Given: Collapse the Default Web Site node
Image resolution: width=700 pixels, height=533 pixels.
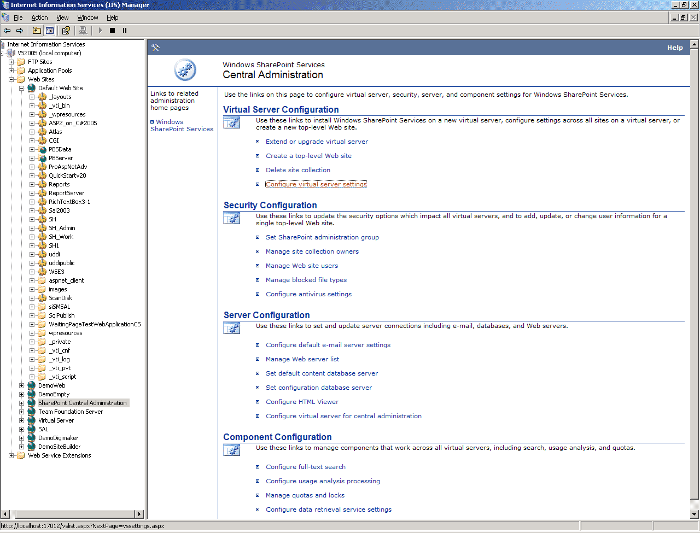Looking at the screenshot, I should (x=22, y=88).
